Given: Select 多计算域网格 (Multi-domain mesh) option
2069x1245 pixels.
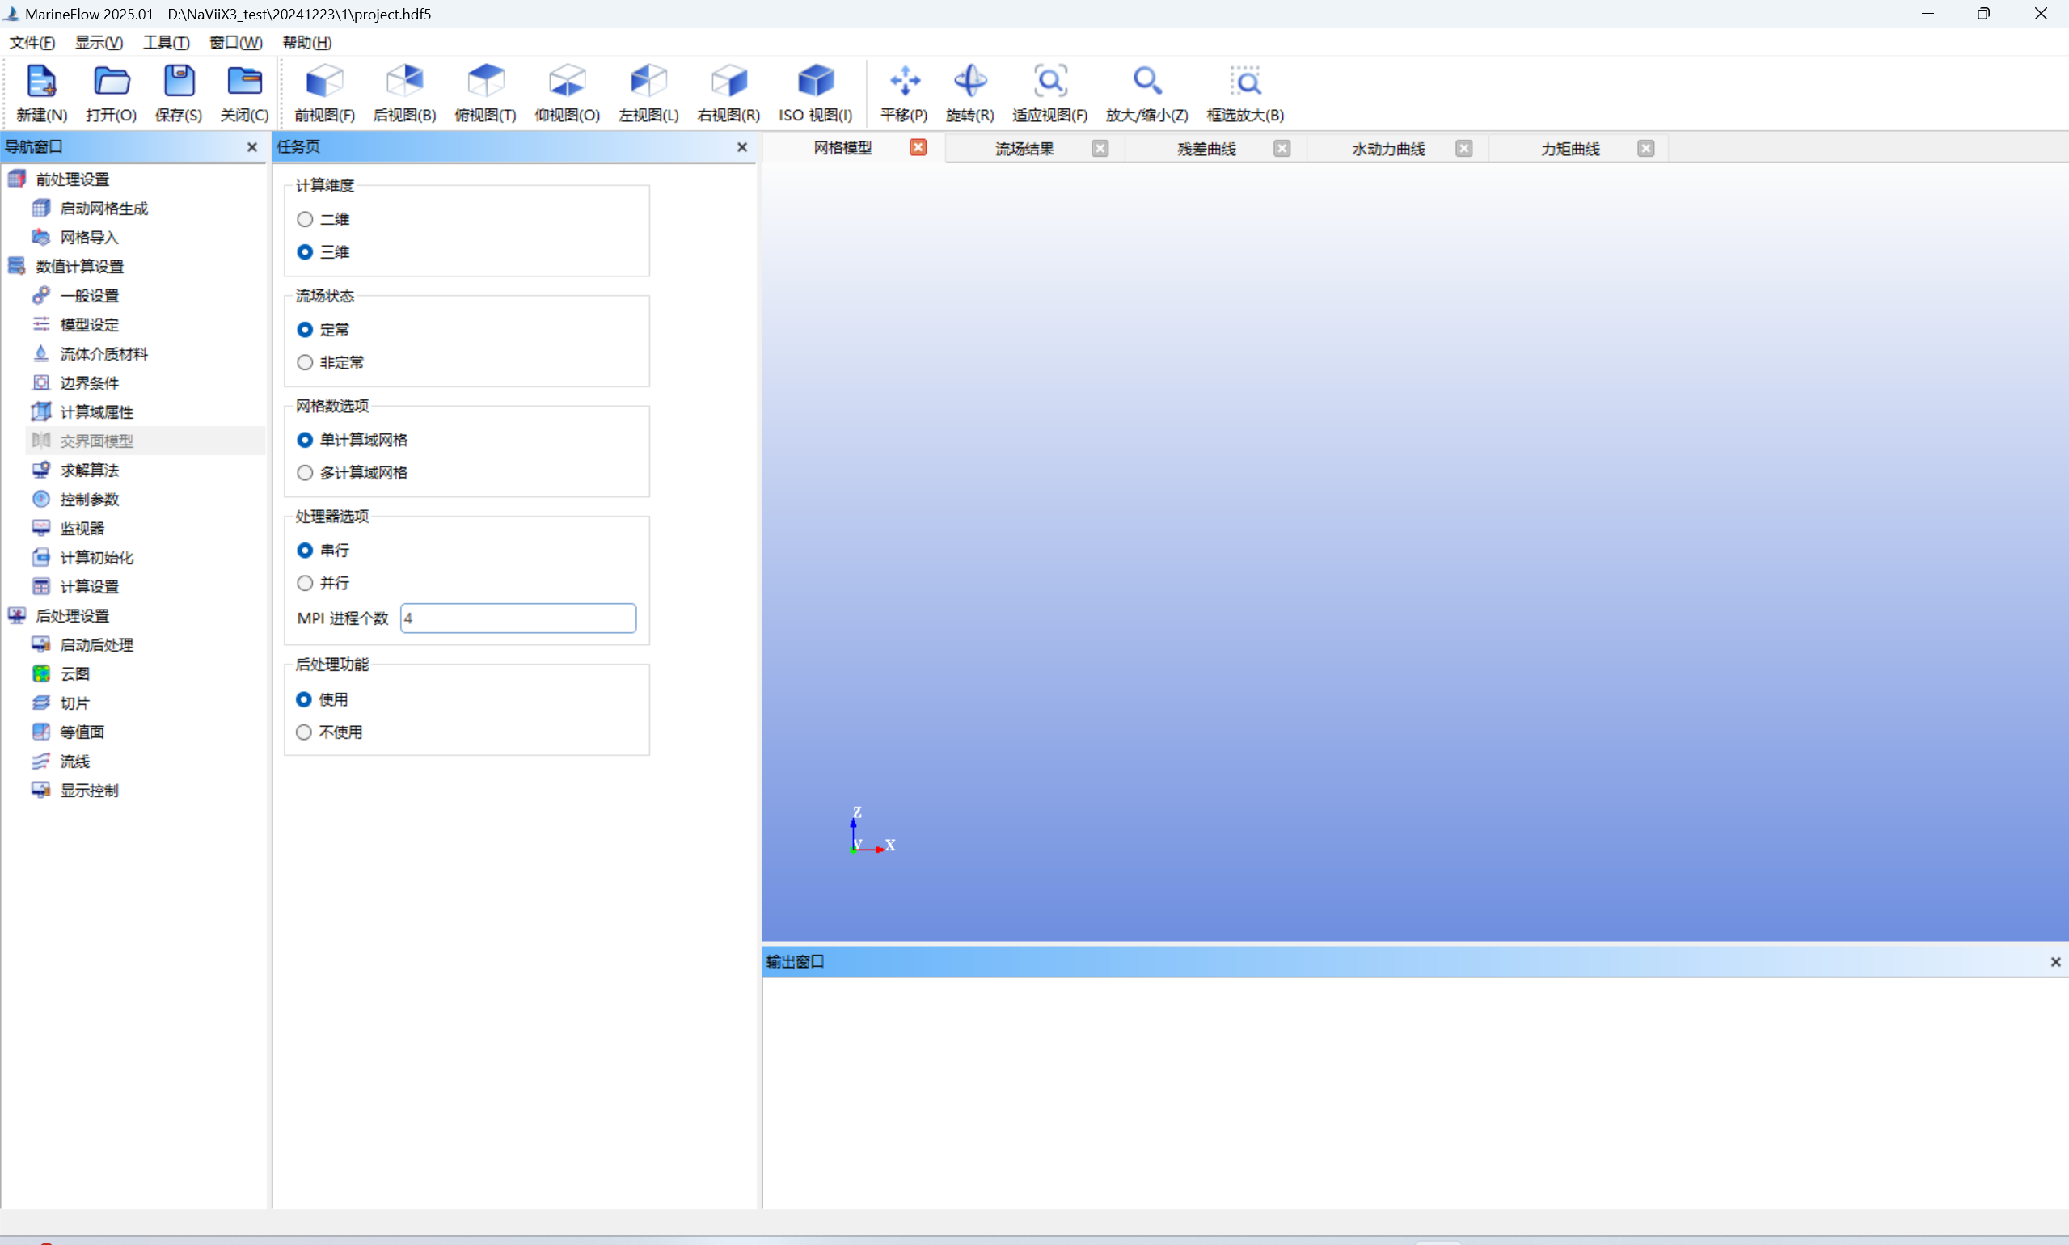Looking at the screenshot, I should [x=306, y=473].
